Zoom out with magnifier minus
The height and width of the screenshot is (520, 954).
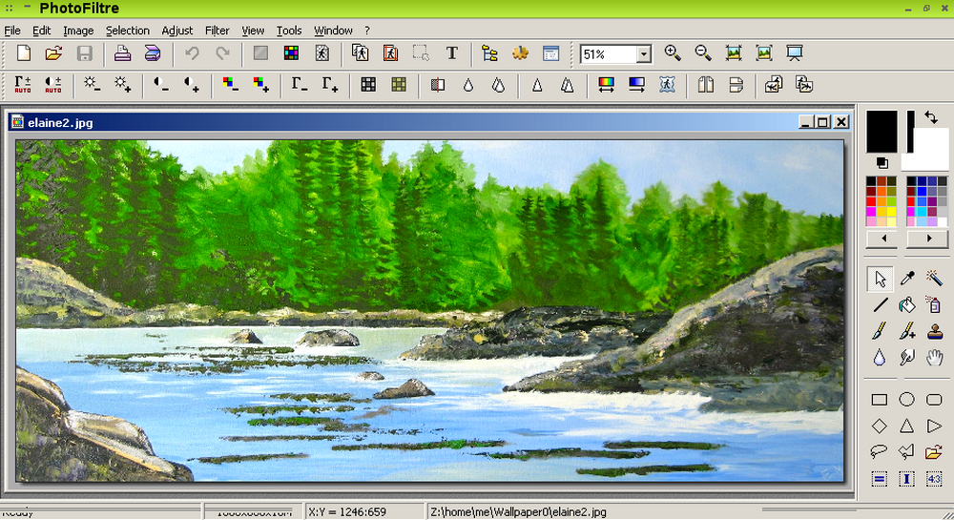pyautogui.click(x=703, y=53)
